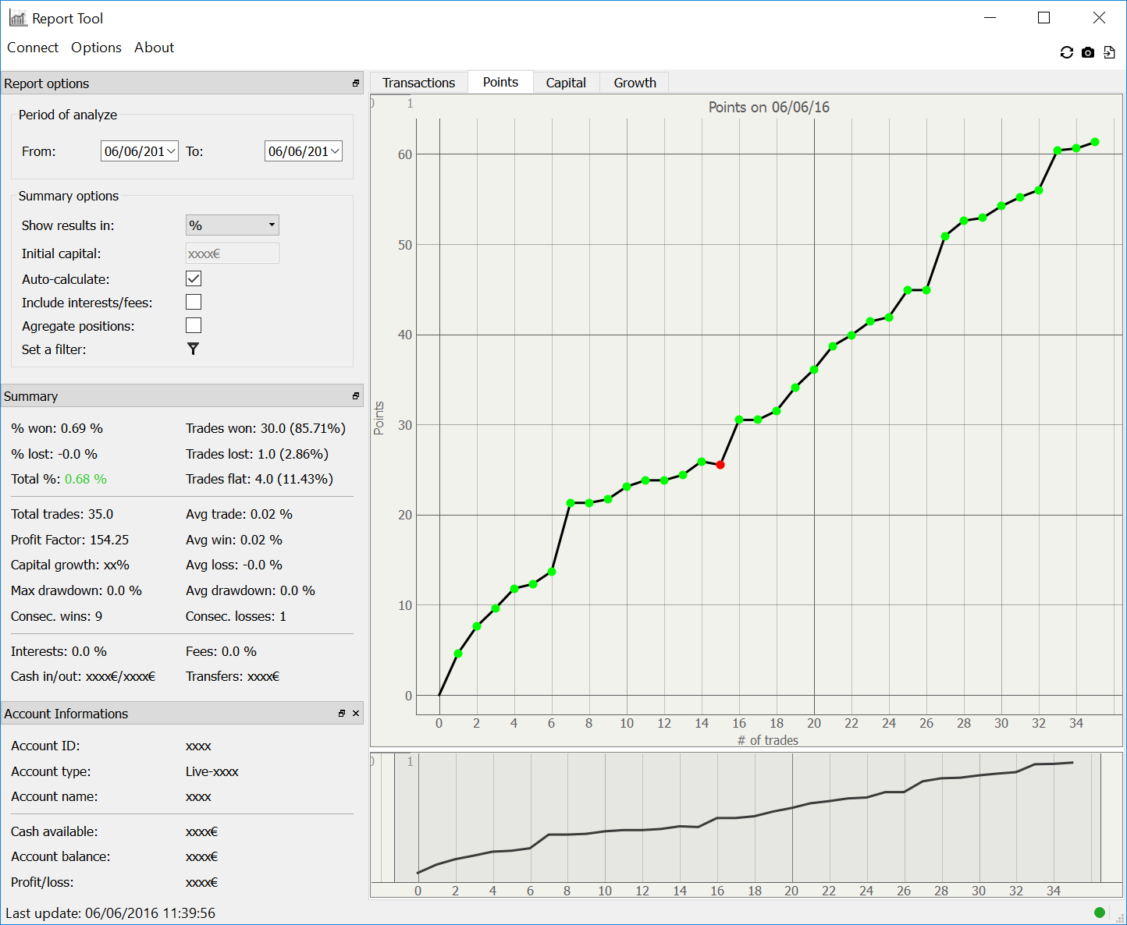Undock the Report options panel
Image resolution: width=1127 pixels, height=925 pixels.
[x=356, y=83]
